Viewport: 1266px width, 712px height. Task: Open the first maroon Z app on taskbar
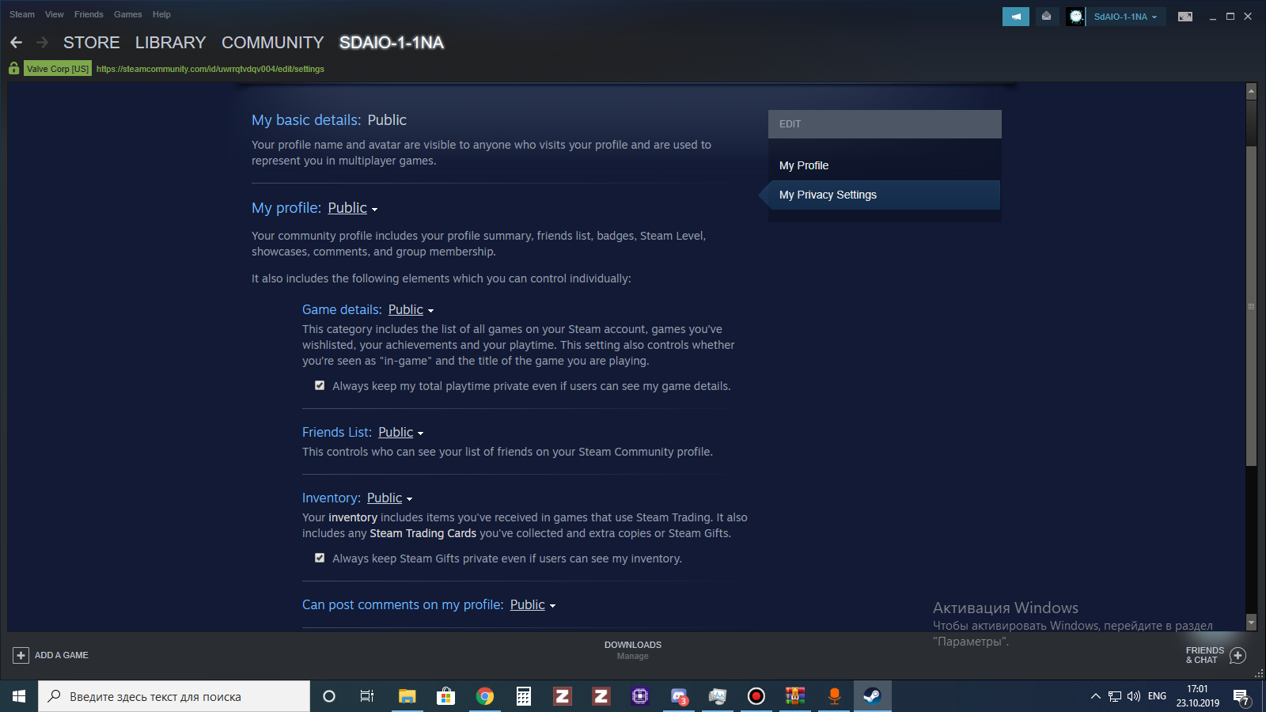coord(563,696)
